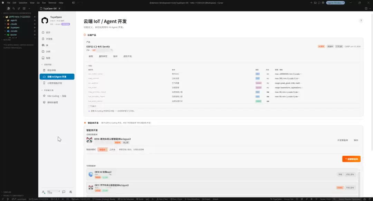Open the Vibe Coding sidebar item
This screenshot has height=201, width=373.
click(x=57, y=96)
